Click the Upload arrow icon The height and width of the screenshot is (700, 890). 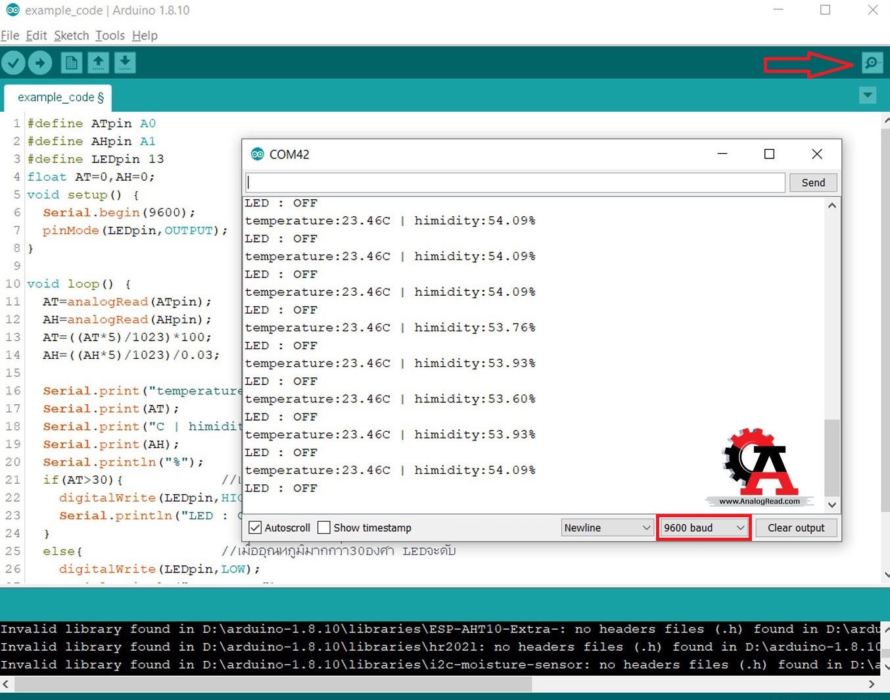pyautogui.click(x=40, y=63)
